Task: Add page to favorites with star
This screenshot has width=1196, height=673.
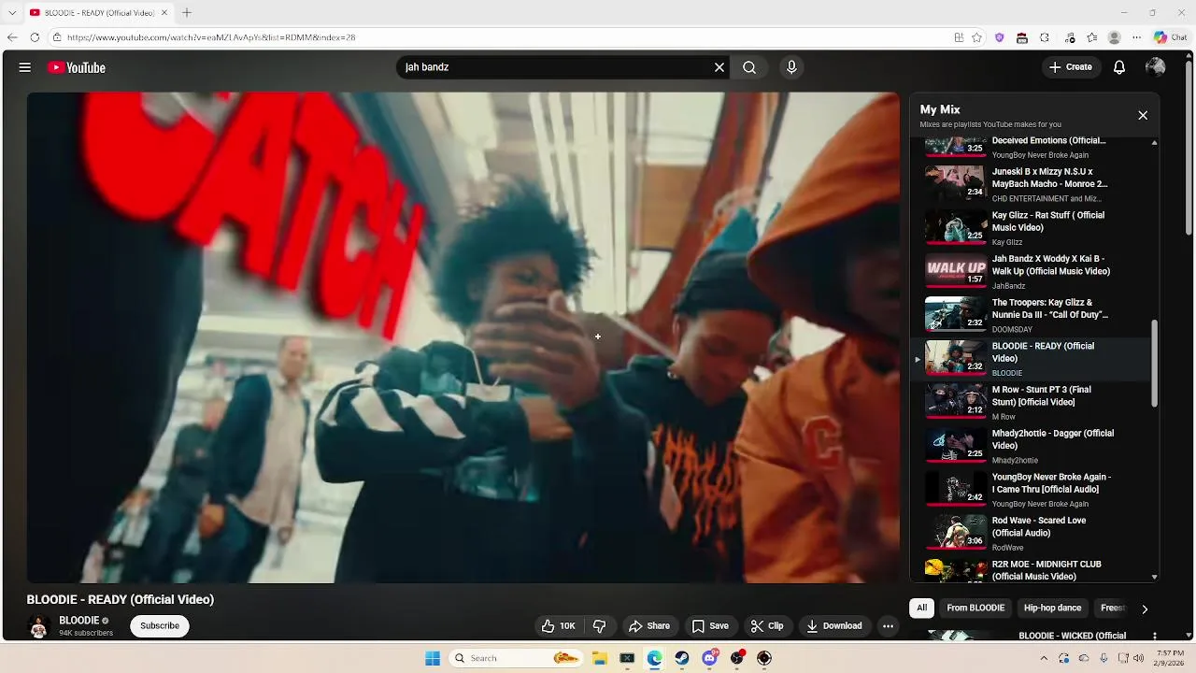Action: point(977,37)
